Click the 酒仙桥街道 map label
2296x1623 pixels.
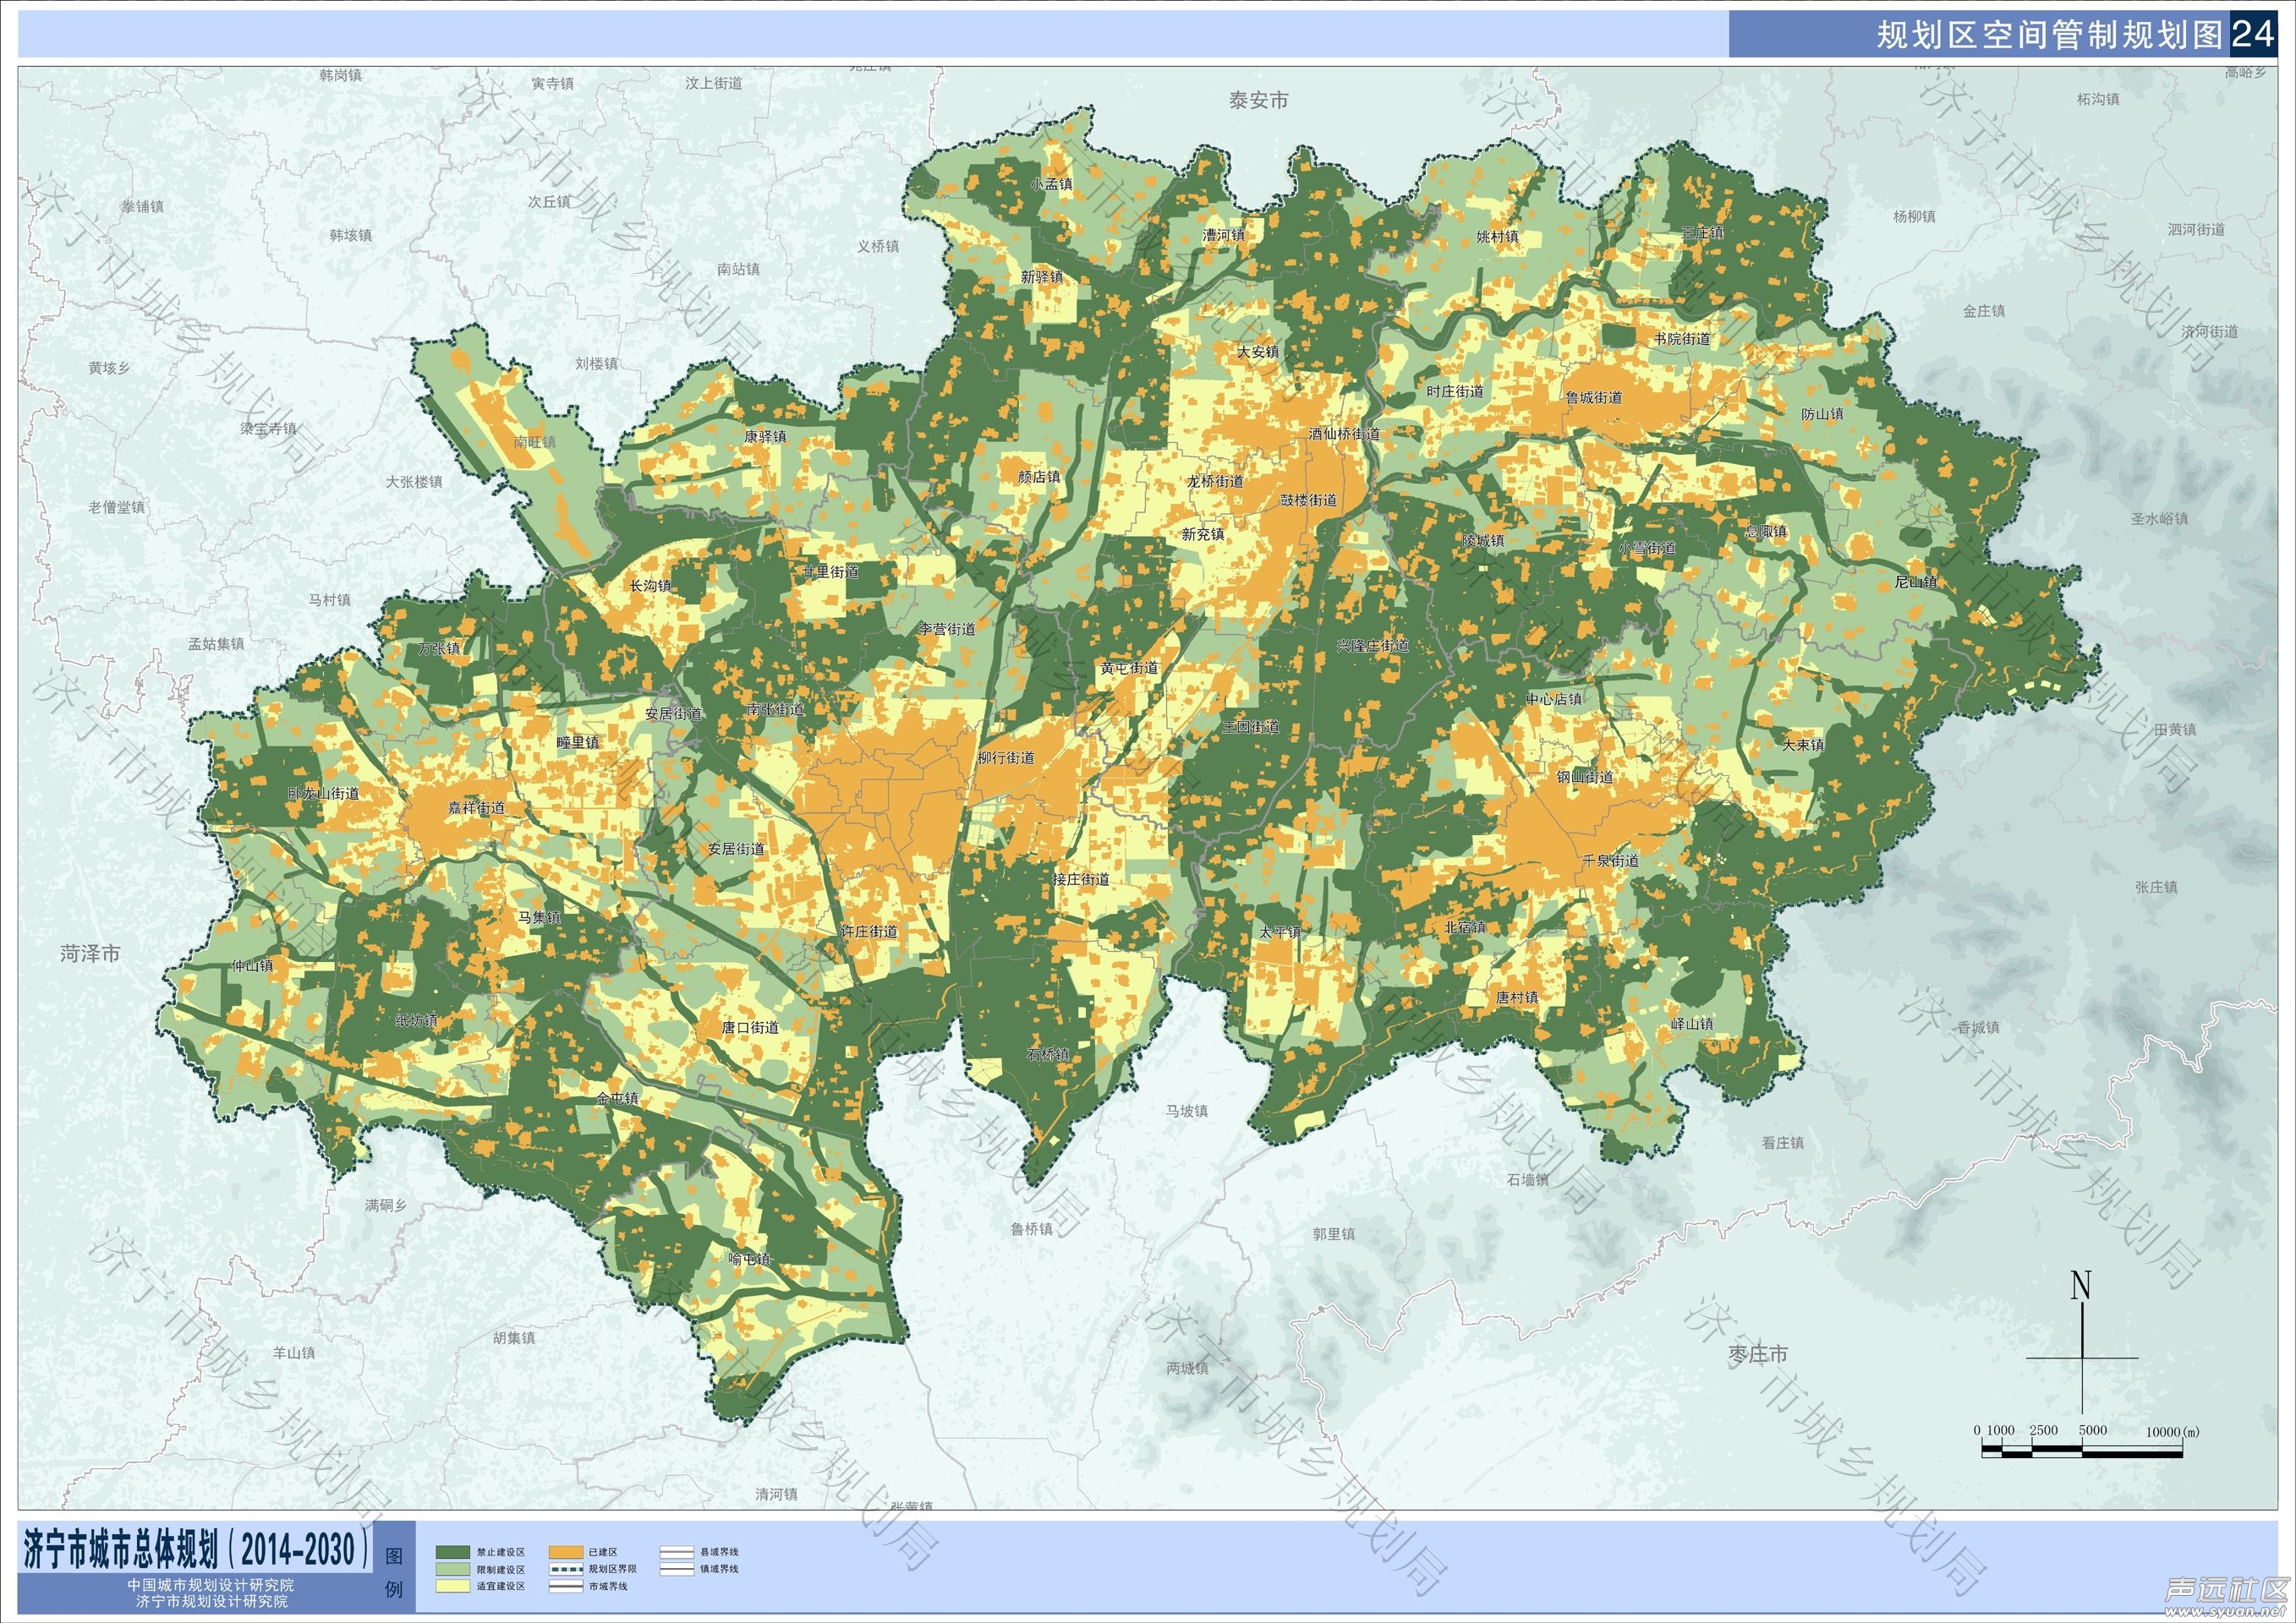pyautogui.click(x=1344, y=434)
